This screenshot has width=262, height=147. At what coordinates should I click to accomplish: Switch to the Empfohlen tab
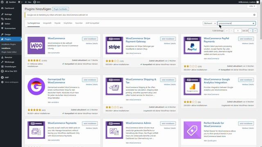(68, 23)
